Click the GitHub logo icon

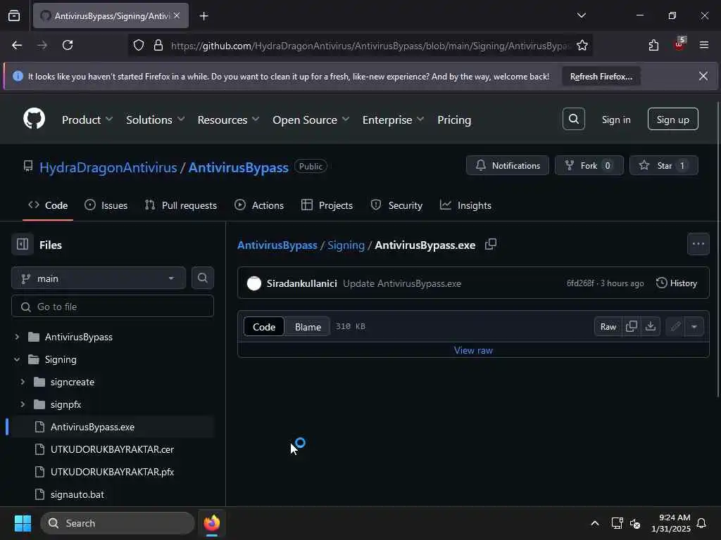pyautogui.click(x=34, y=119)
